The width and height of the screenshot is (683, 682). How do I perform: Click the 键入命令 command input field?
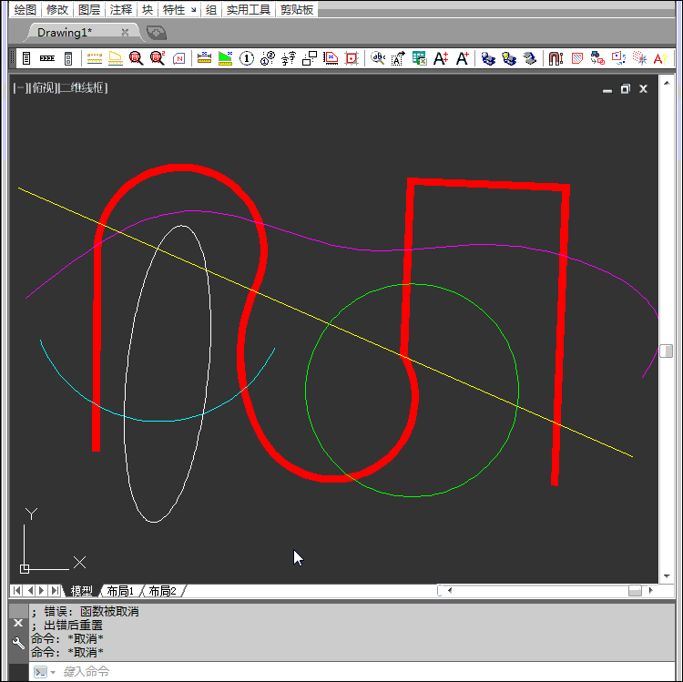pos(364,671)
